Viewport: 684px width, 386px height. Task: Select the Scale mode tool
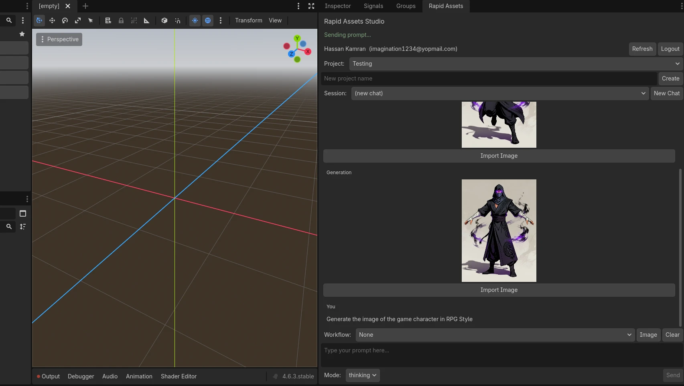(78, 20)
